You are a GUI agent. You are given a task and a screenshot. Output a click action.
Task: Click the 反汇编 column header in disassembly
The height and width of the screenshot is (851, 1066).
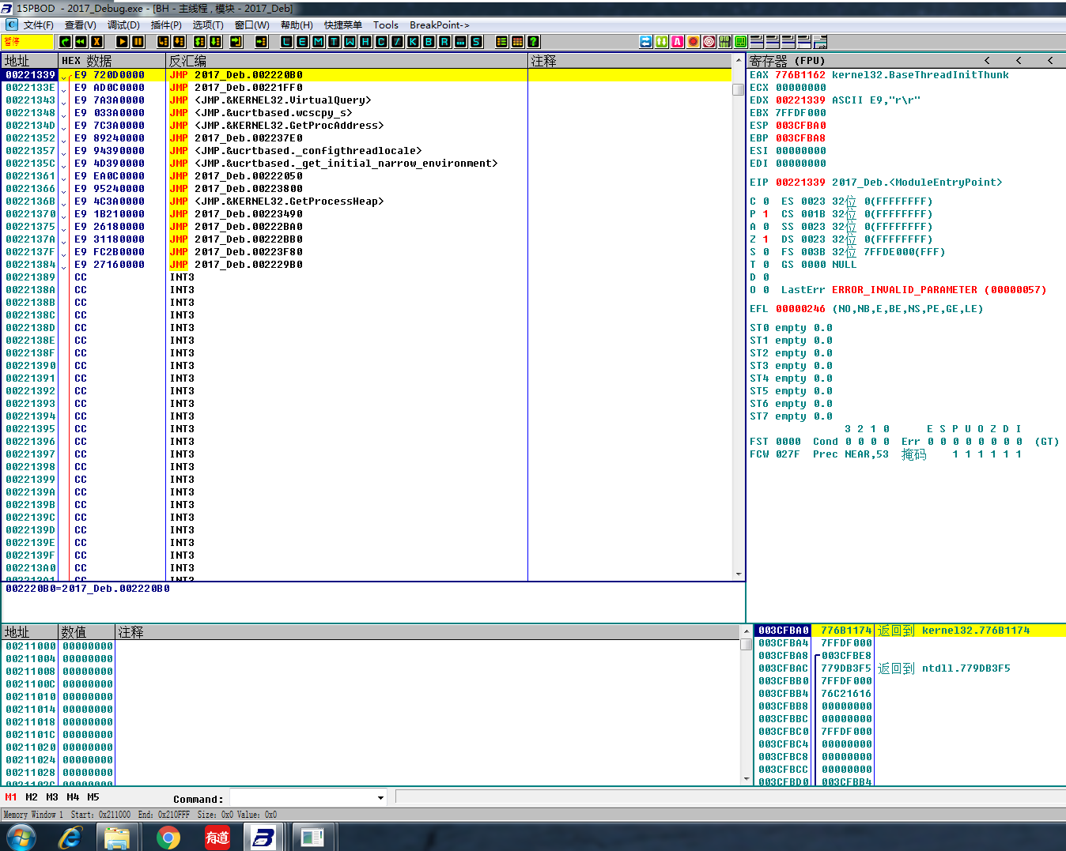347,61
